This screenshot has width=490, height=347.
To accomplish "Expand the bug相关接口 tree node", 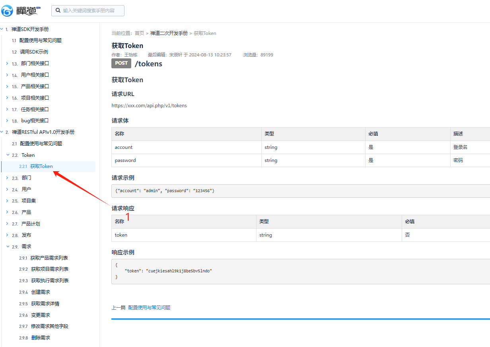I will 7,121.
